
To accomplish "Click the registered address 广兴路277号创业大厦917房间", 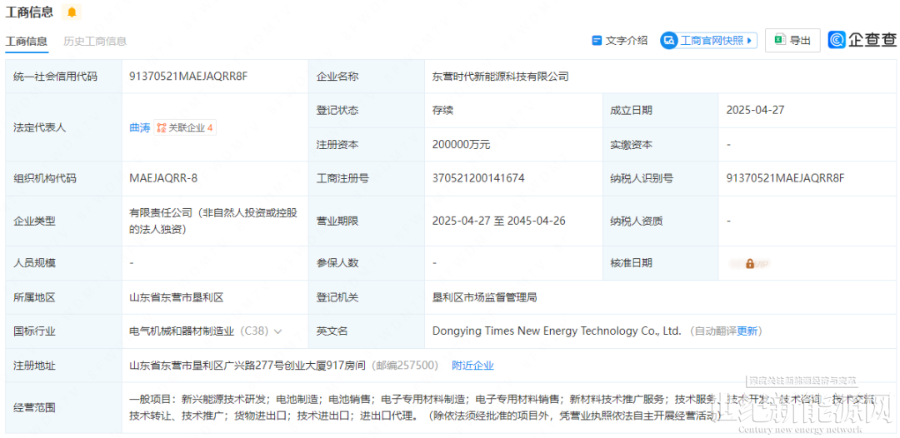I will [x=247, y=366].
